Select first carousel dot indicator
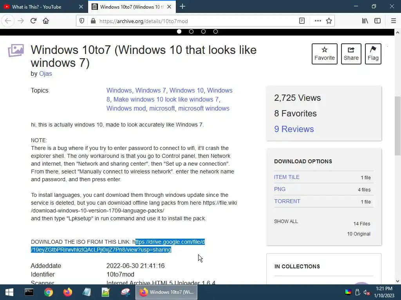The image size is (401, 300). (179, 31)
